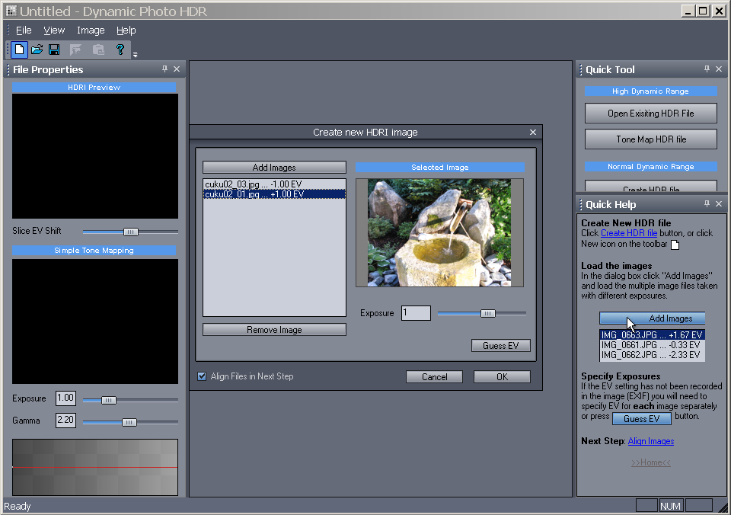
Task: Click the Open file folder icon
Action: [x=37, y=50]
